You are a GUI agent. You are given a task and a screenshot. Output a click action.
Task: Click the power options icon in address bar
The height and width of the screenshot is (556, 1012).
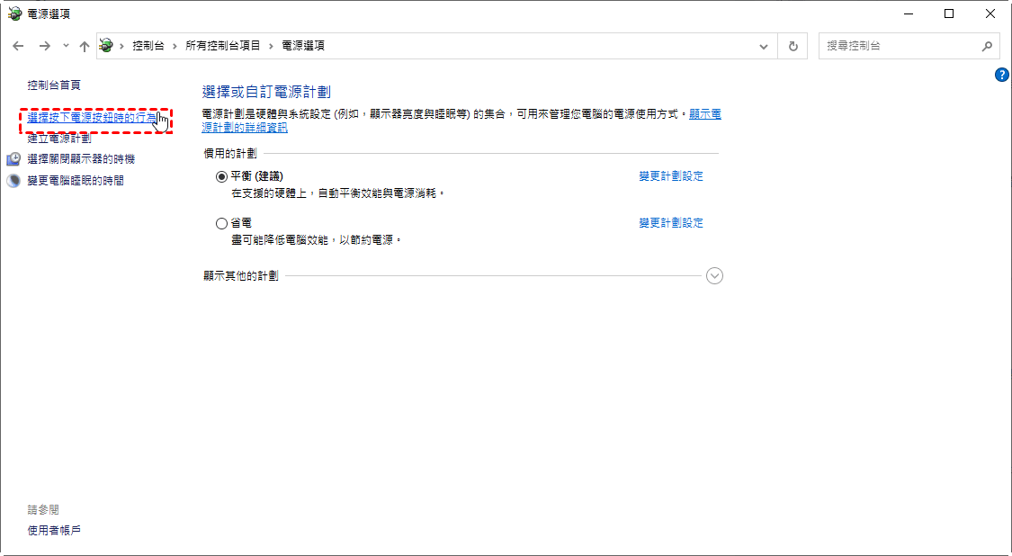point(106,46)
